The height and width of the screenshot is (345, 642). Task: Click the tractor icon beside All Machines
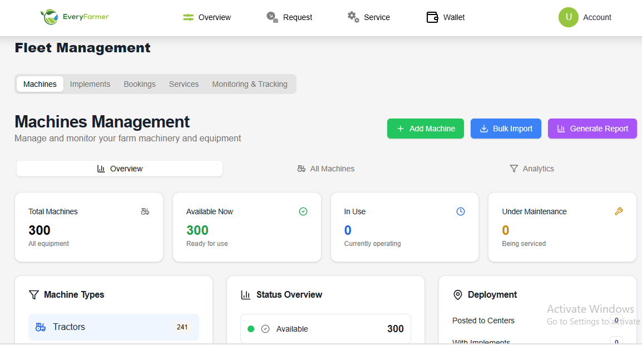pyautogui.click(x=302, y=169)
